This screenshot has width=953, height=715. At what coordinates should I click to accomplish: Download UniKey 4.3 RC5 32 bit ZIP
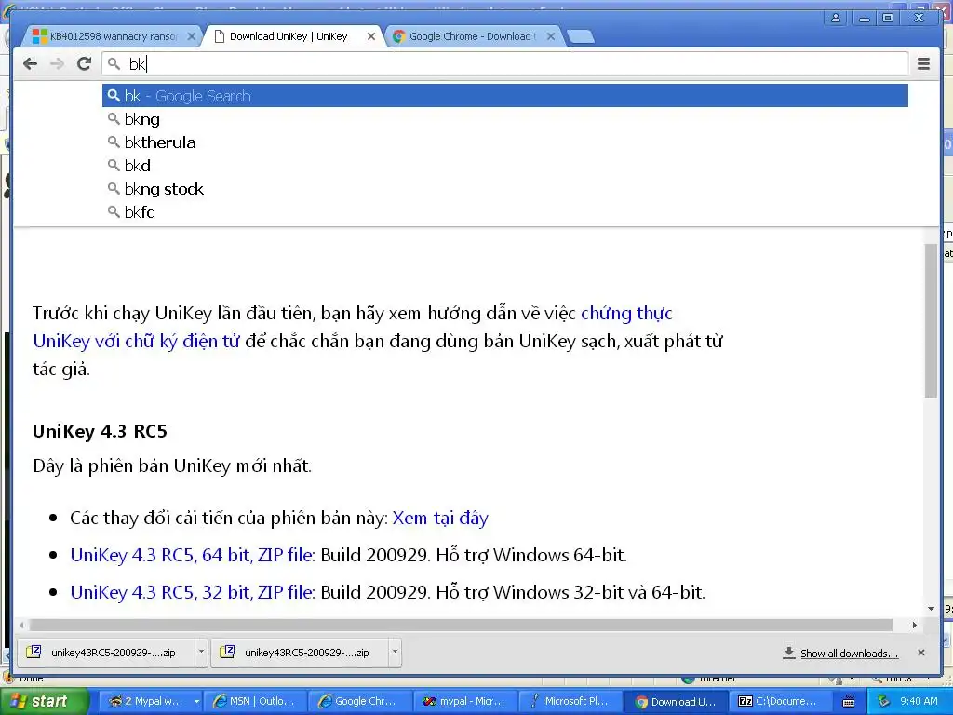(192, 592)
